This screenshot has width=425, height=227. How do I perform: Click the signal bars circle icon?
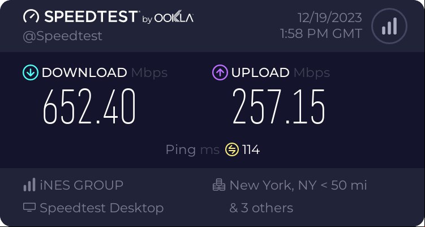pyautogui.click(x=389, y=26)
